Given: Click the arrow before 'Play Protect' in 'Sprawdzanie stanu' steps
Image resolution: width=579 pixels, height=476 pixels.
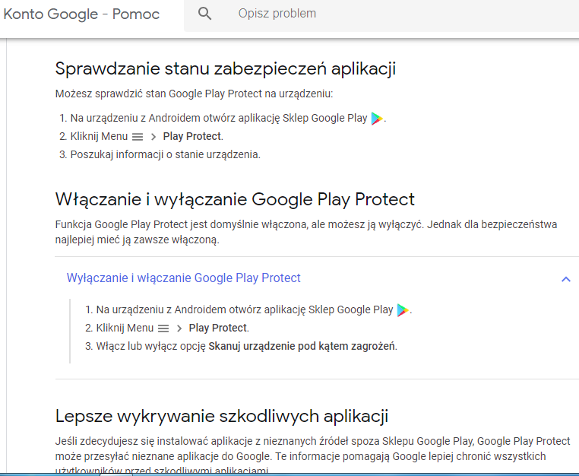Looking at the screenshot, I should click(x=153, y=137).
